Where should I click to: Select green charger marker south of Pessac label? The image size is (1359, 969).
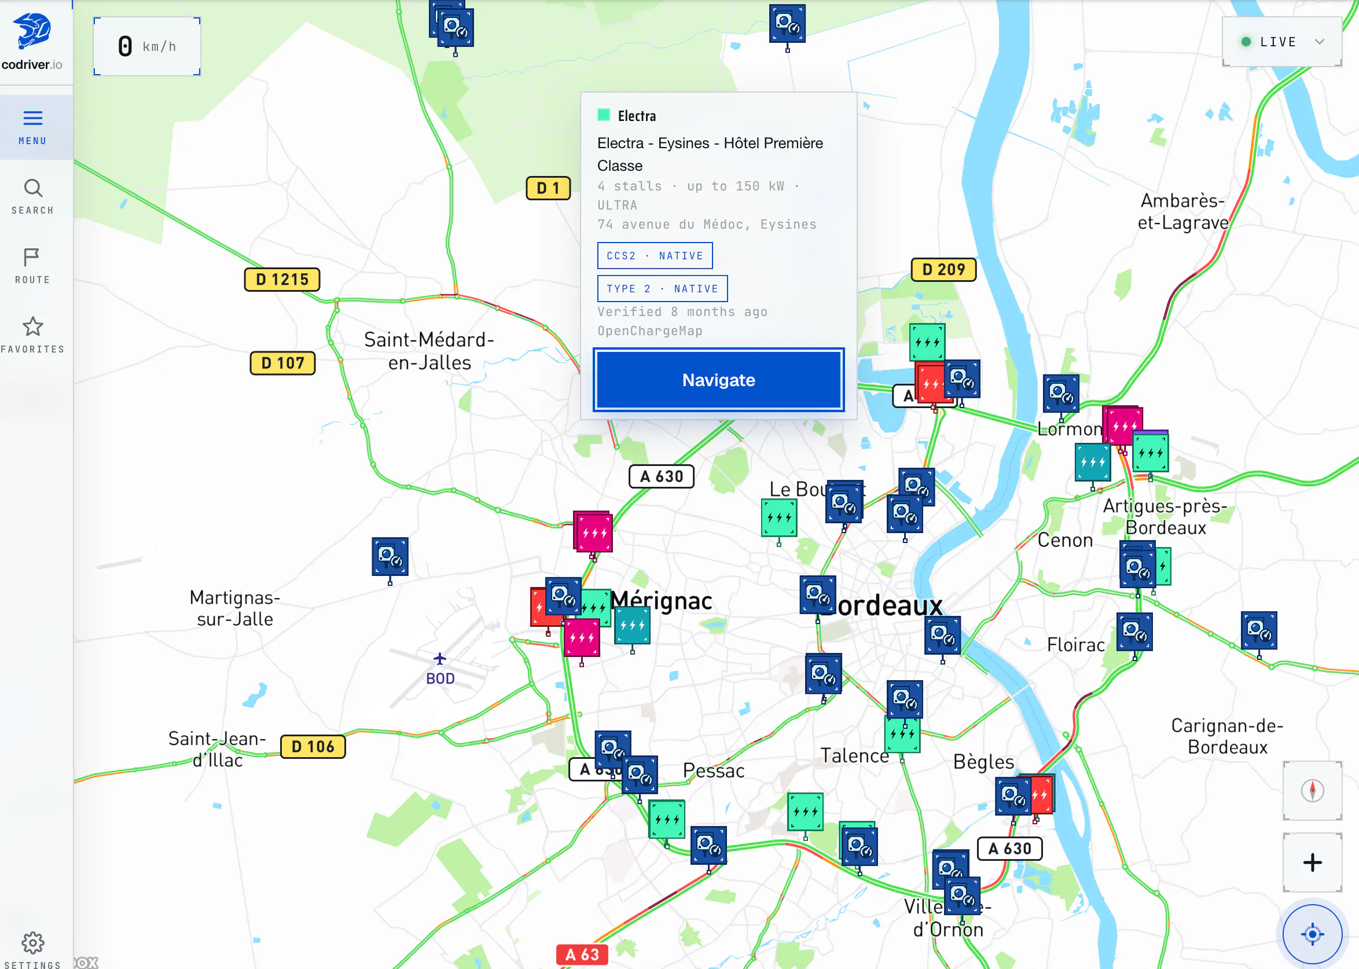(x=667, y=819)
